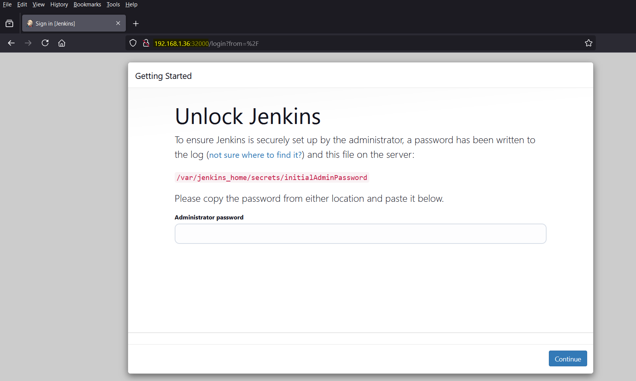
Task: Select the Sign in [Jenkins] tab
Action: 74,23
